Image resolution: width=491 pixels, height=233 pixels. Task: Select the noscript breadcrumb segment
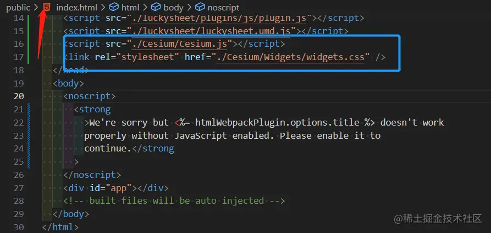(x=223, y=8)
